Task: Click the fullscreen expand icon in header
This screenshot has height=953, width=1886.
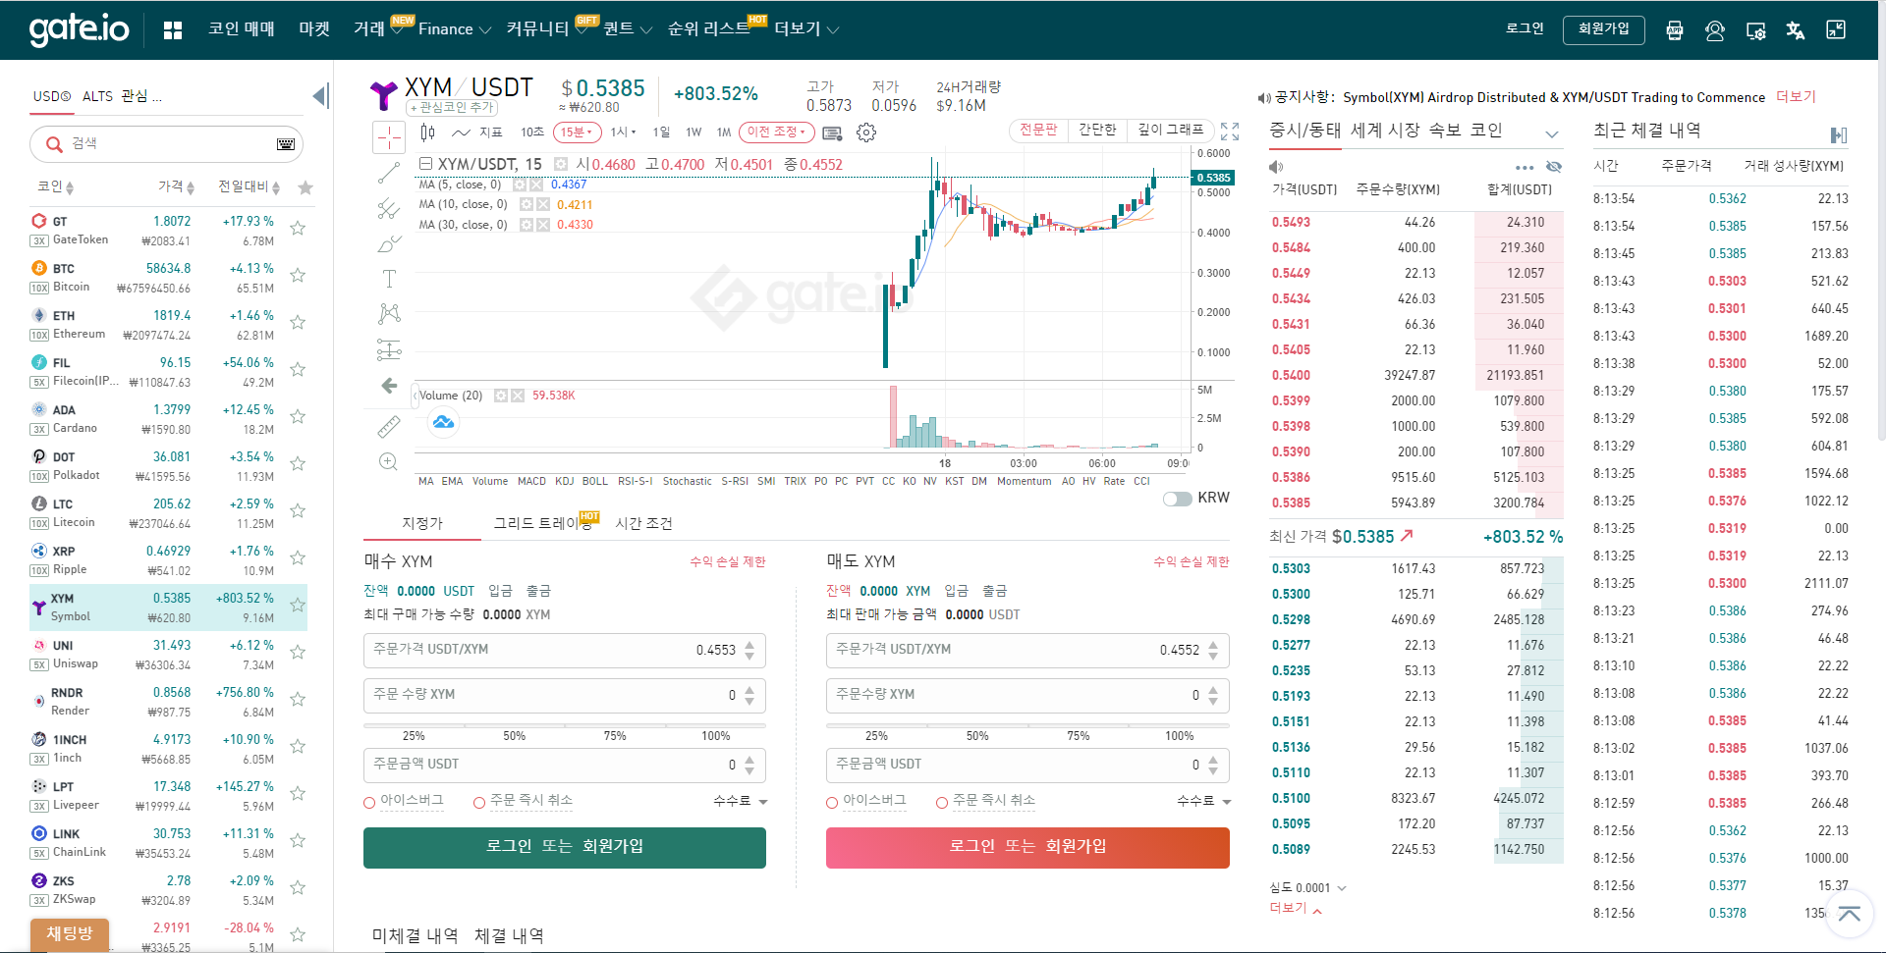Action: [1836, 29]
